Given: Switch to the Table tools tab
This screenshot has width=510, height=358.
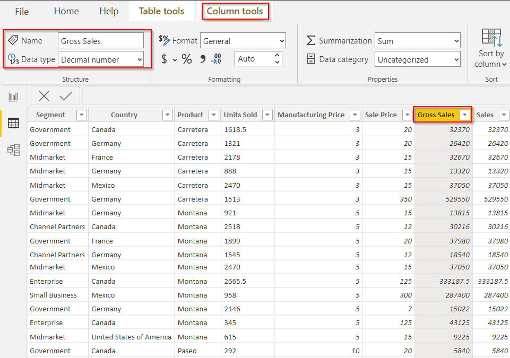Looking at the screenshot, I should (x=161, y=11).
